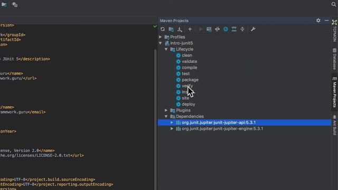Click the Show Dependencies diagram icon
Screen dimensions: 338x190
click(234, 29)
